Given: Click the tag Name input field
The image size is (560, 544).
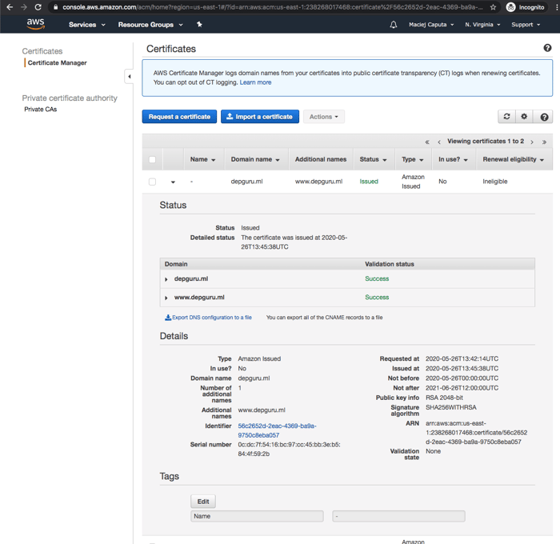Looking at the screenshot, I should pyautogui.click(x=257, y=517).
